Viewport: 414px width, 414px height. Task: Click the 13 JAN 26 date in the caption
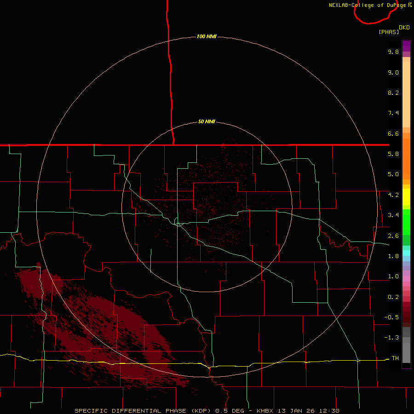click(297, 411)
